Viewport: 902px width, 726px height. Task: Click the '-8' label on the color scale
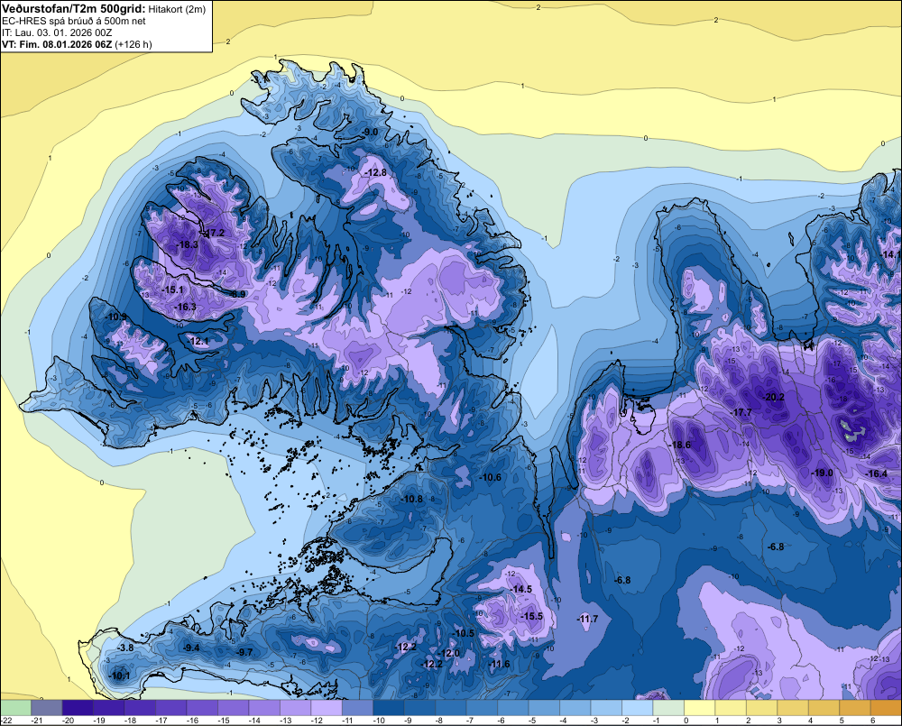point(438,721)
